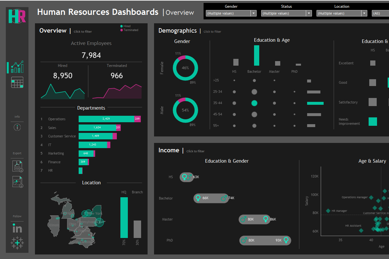The width and height of the screenshot is (389, 259).
Task: Select the HS education bar in Education & Age
Action: point(236,62)
